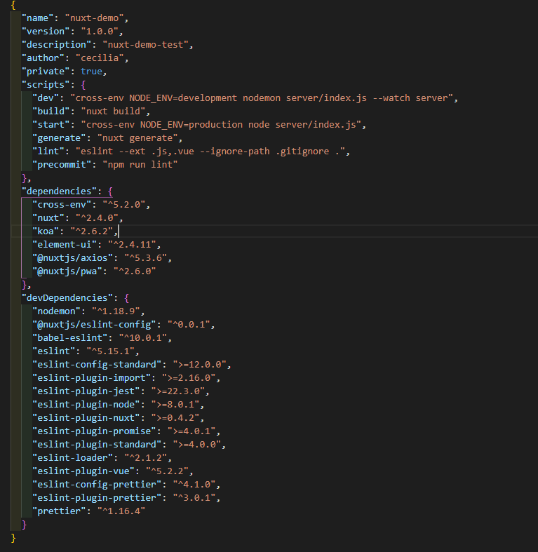Click the "^5.3.6" axios version
The height and width of the screenshot is (552, 538).
[x=146, y=258]
